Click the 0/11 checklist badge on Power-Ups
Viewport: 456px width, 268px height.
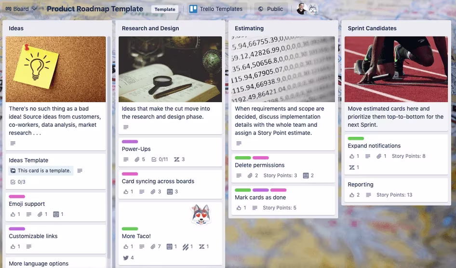point(160,160)
